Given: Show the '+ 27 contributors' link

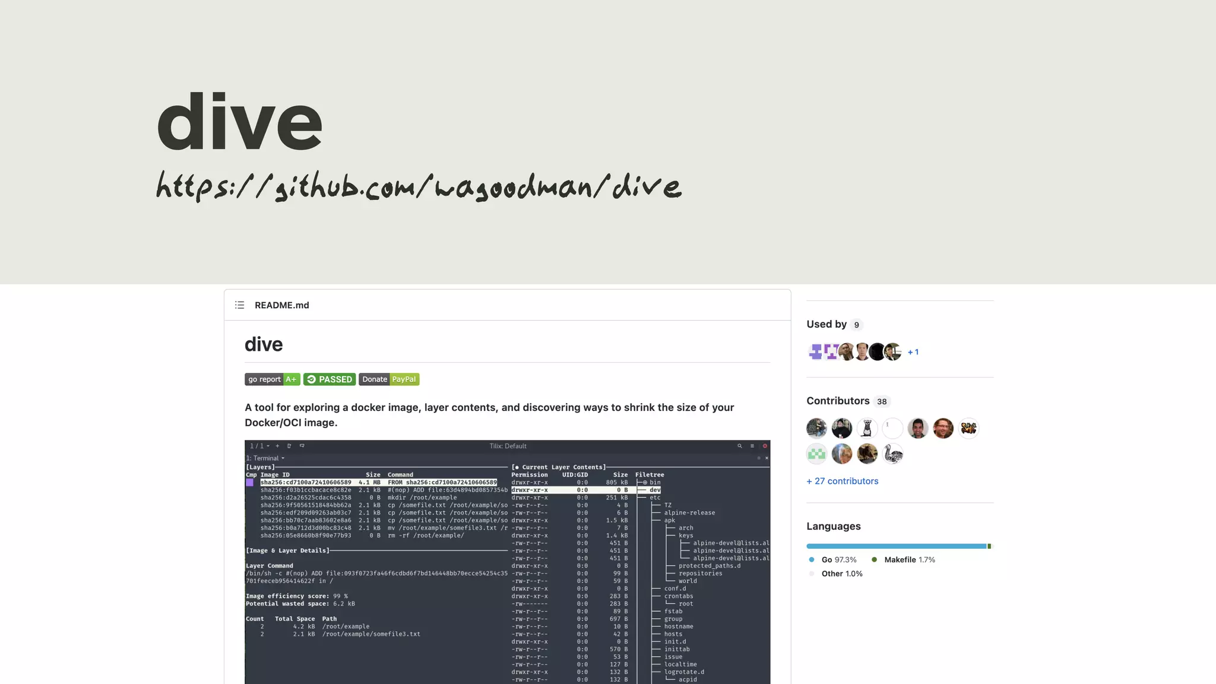Looking at the screenshot, I should tap(843, 481).
